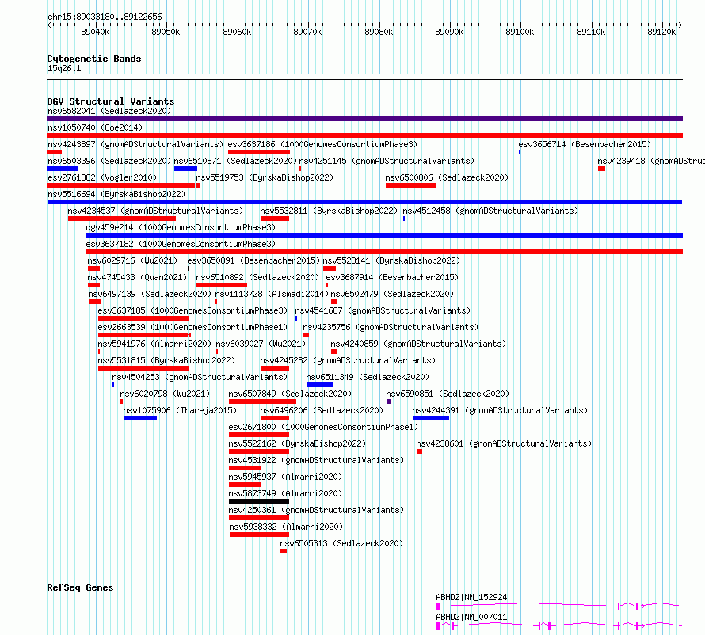705x635 pixels.
Task: Select the nsv6511349 (Sedlazeck2020) label
Action: tap(368, 377)
